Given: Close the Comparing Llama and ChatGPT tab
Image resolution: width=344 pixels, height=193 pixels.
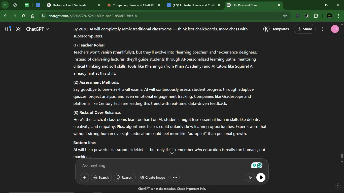Looking at the screenshot, I should [159, 5].
